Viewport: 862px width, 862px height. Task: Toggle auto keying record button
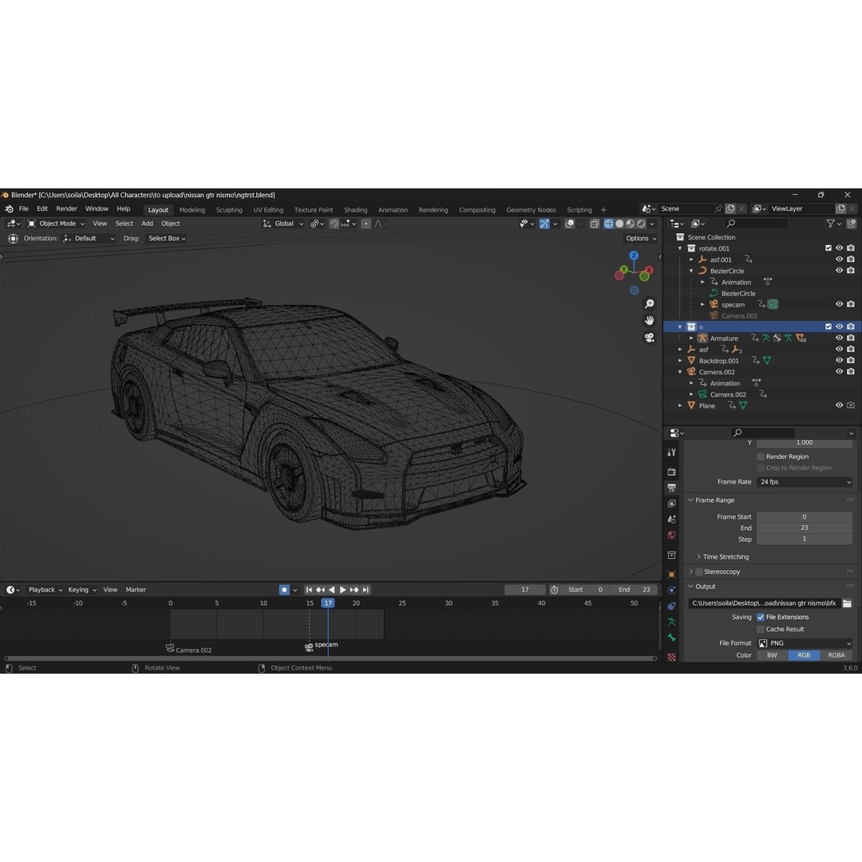[284, 590]
